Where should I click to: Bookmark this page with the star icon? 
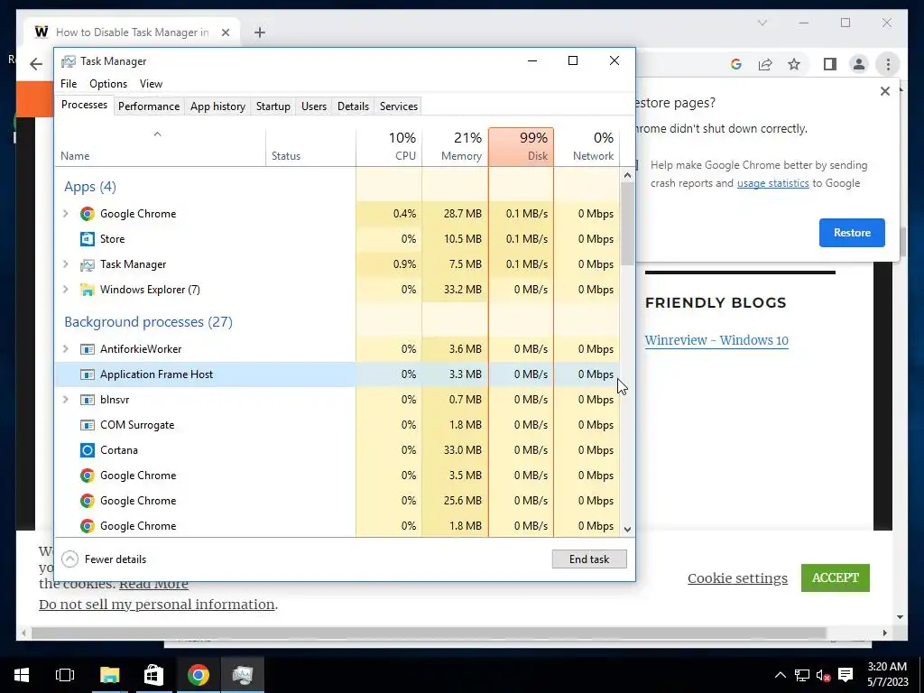click(x=794, y=64)
